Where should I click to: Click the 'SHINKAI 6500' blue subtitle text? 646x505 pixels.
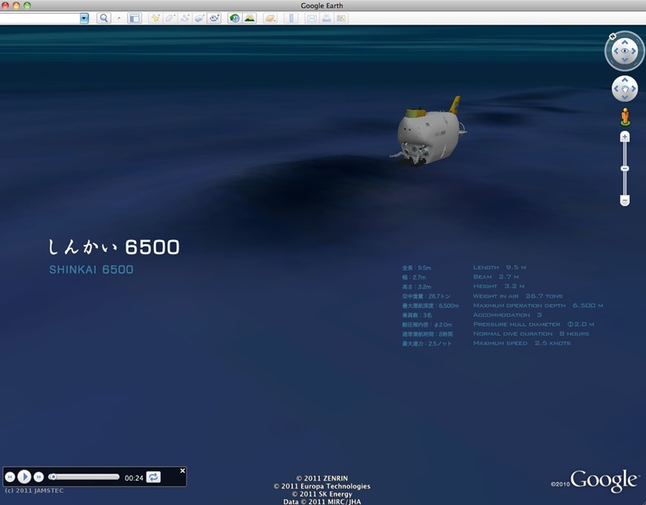[91, 270]
